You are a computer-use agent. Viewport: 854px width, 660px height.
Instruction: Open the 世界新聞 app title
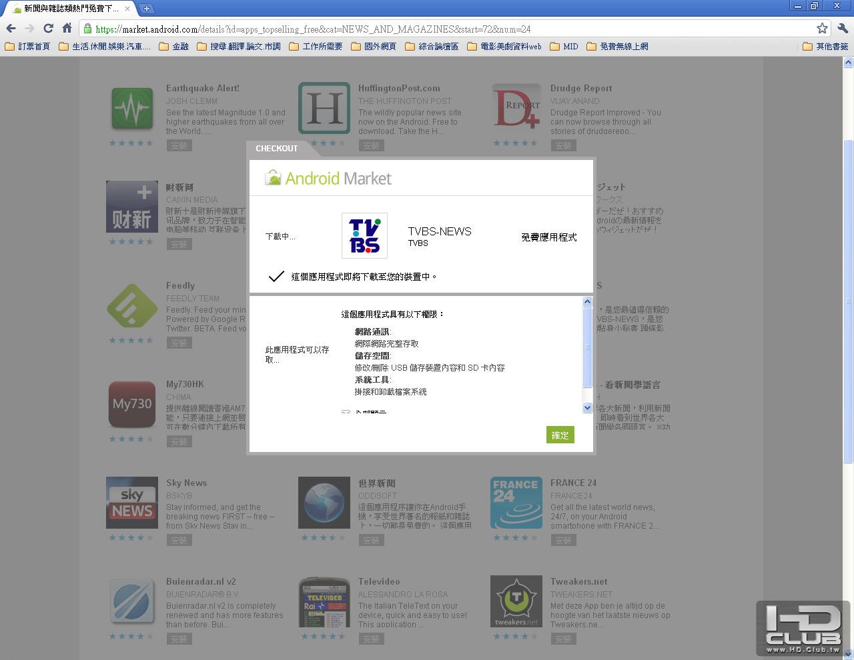tap(377, 483)
